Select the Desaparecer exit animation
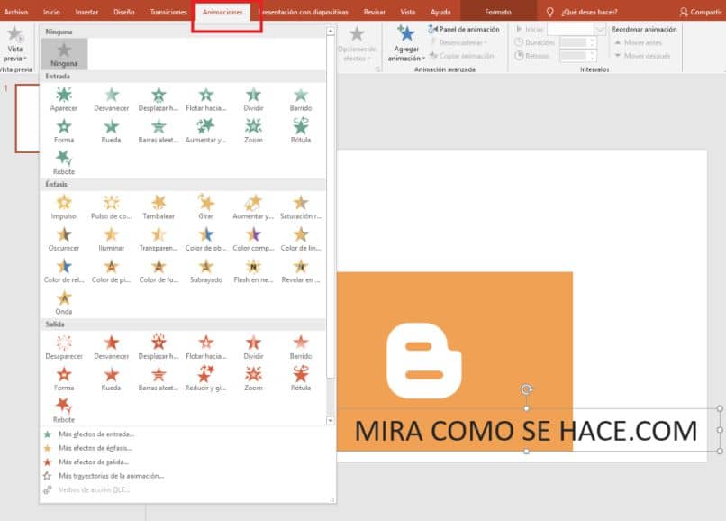726x521 pixels. 64,343
